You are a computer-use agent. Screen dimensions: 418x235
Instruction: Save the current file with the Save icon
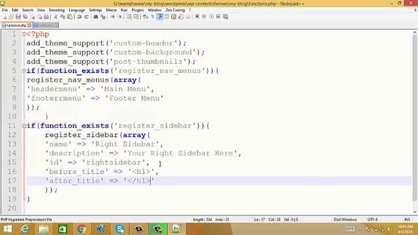[18, 17]
